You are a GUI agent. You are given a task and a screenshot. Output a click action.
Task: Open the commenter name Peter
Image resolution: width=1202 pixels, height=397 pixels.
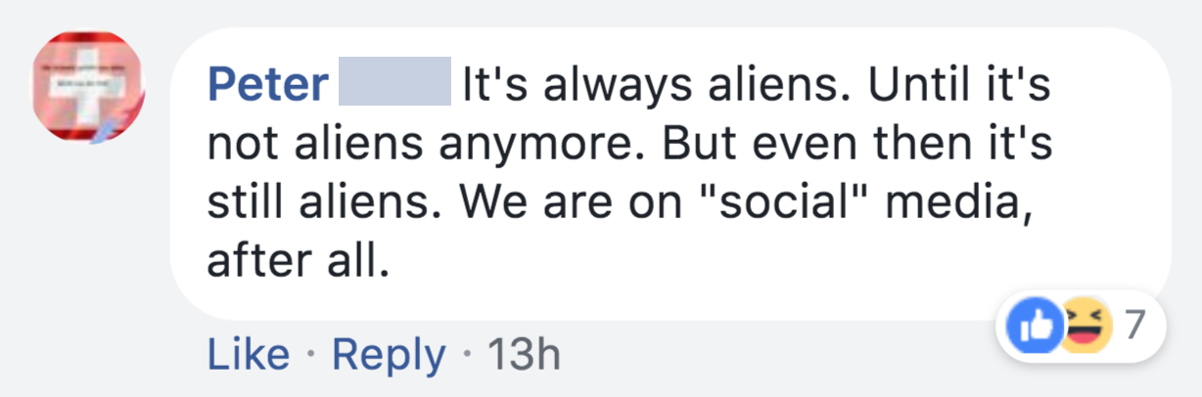[267, 86]
